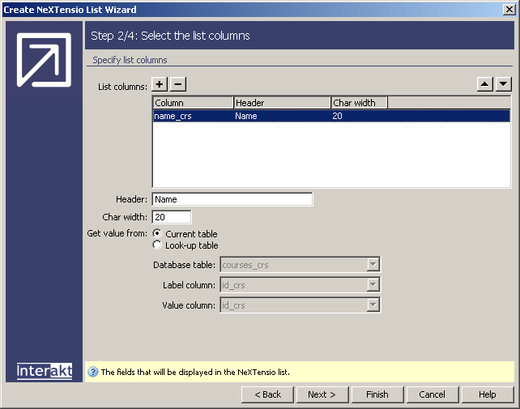Click the plus icon to add column
This screenshot has height=409, width=520.
tap(160, 85)
